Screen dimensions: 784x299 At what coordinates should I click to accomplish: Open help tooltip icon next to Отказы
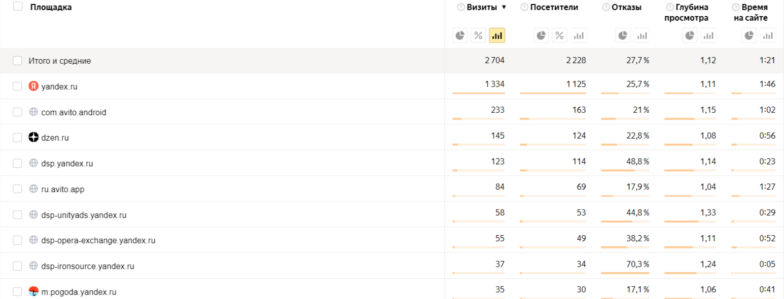point(605,8)
